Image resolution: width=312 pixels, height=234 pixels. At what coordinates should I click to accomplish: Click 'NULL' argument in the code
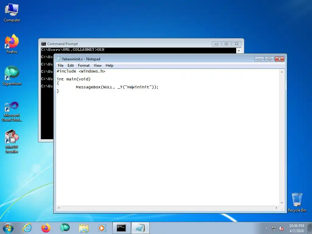(x=108, y=87)
